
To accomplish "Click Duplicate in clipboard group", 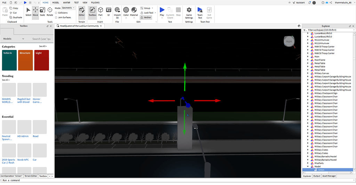I will click(16, 17).
